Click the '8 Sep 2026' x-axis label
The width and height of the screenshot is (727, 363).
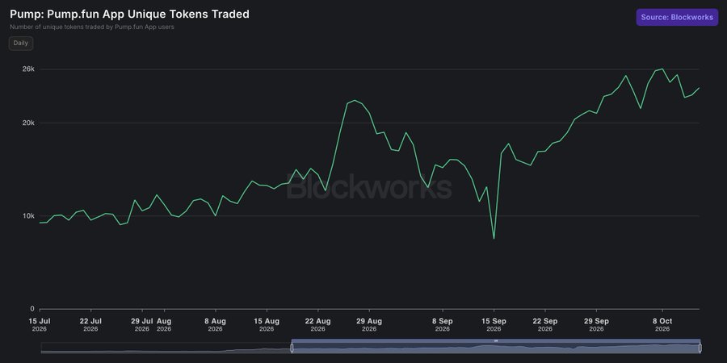point(443,324)
